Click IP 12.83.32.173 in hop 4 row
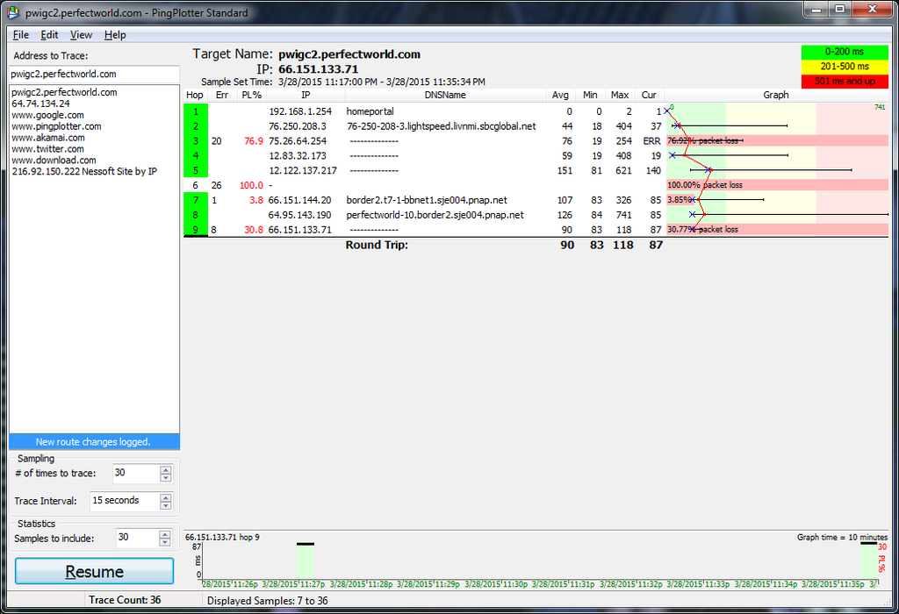This screenshot has width=899, height=614. 298,156
